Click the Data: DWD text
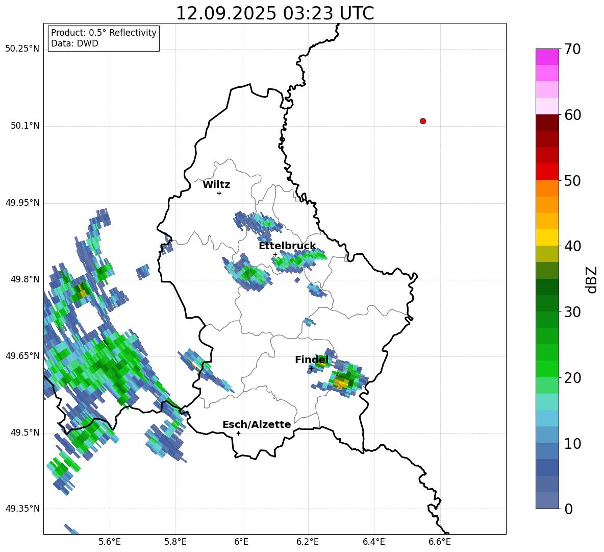604x552 pixels. [74, 43]
